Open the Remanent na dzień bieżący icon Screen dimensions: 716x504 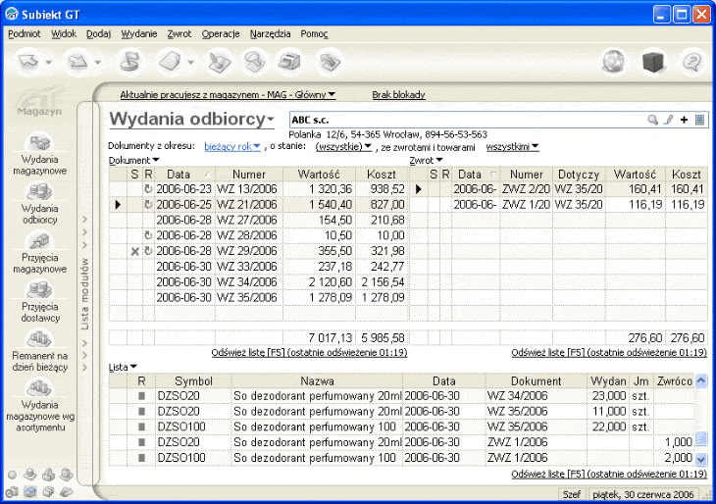(40, 338)
